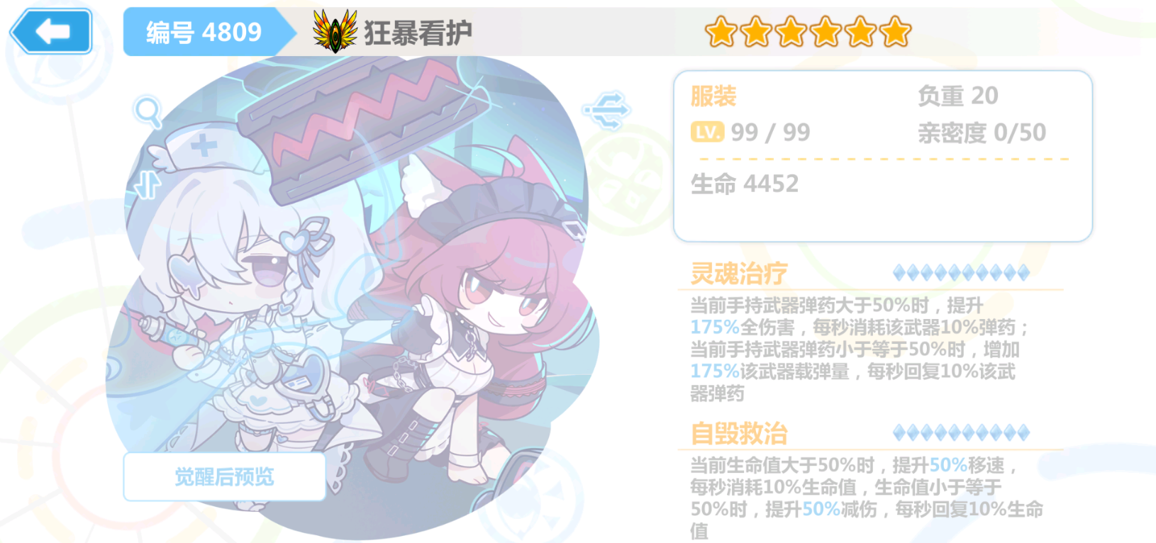Open the magnifier zoom on character art

(x=148, y=112)
